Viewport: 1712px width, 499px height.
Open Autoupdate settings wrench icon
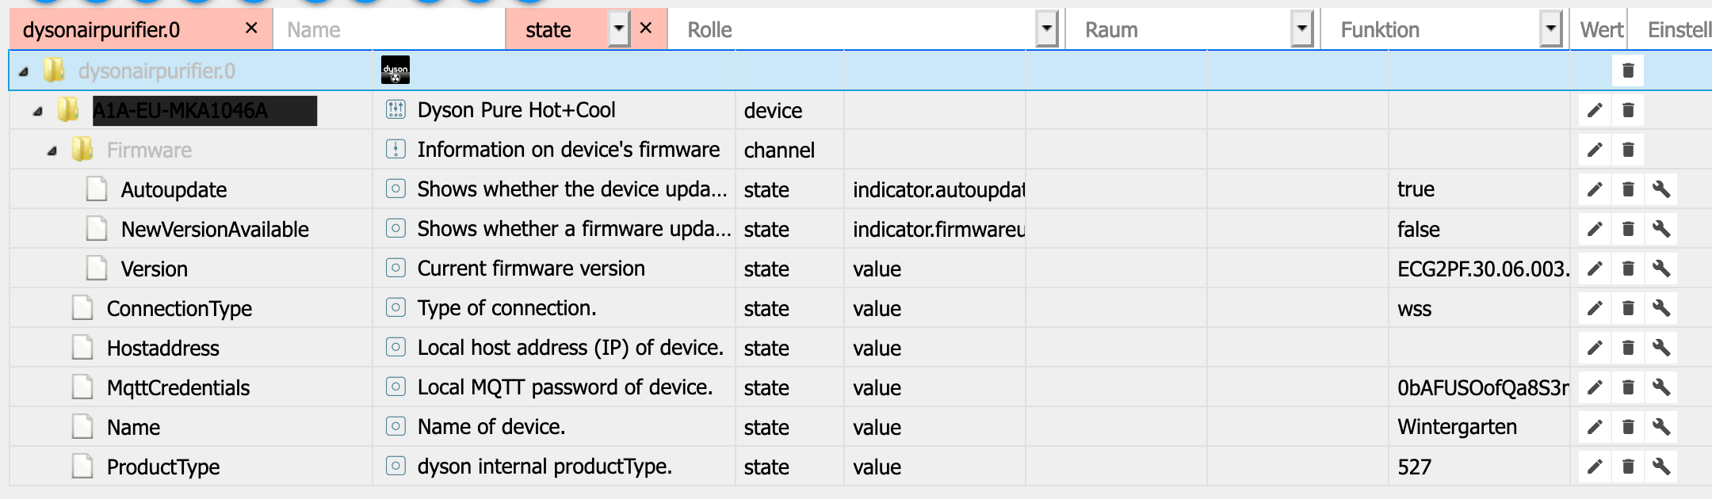click(x=1661, y=189)
